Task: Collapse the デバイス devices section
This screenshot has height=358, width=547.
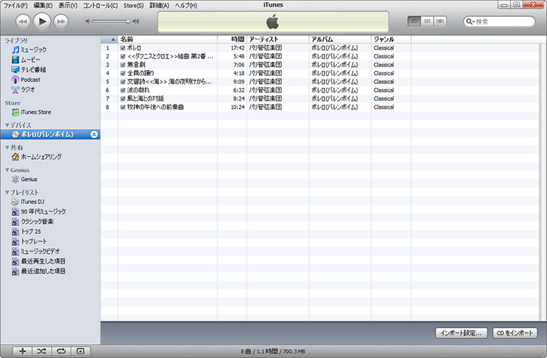Action: click(7, 125)
